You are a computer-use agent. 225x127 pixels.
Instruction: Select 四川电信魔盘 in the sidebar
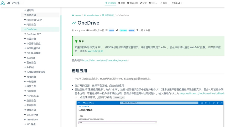point(40,53)
